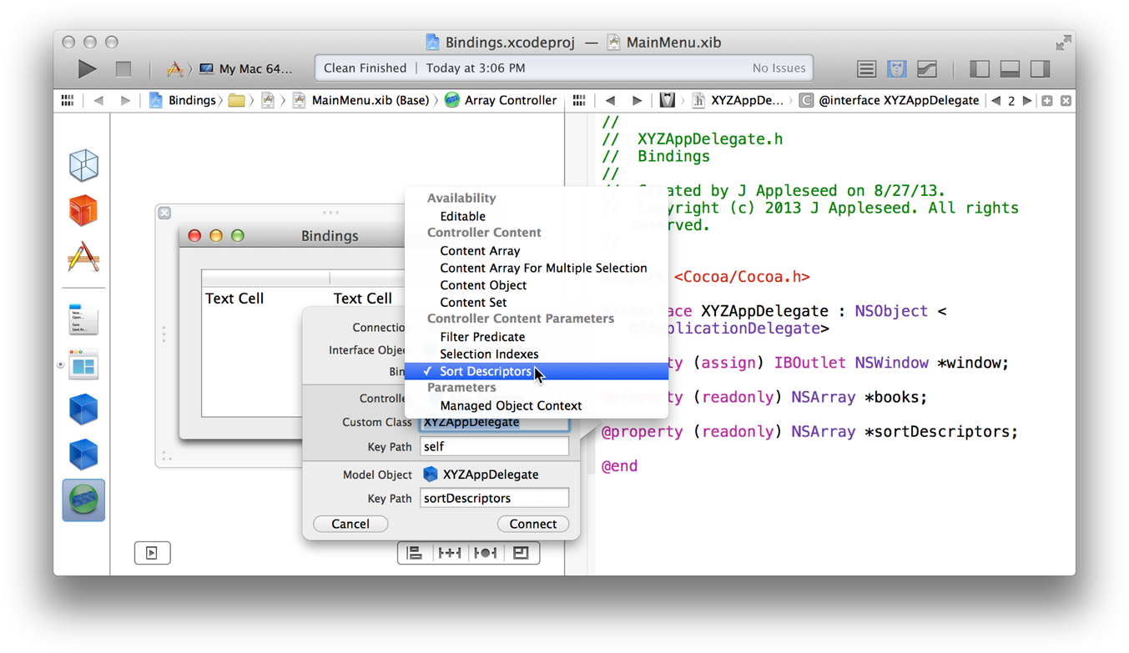Show the document outline
Screen dimensions: 1129x653
(x=153, y=553)
